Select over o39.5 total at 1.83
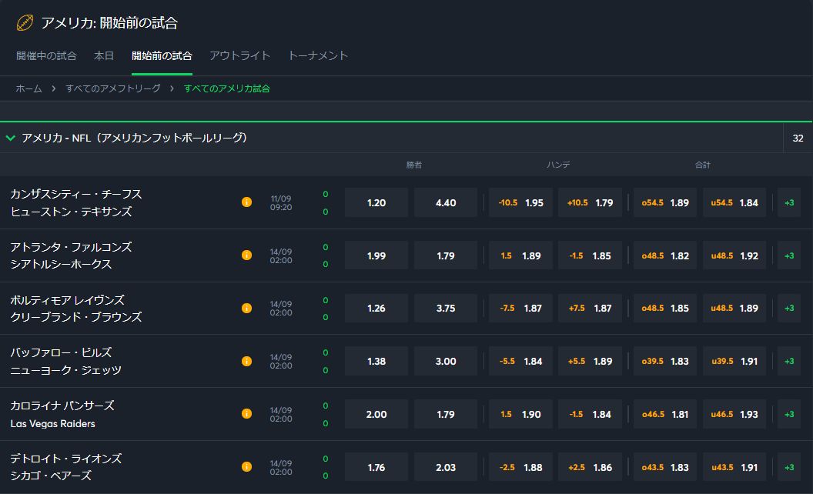813x494 pixels. click(665, 361)
